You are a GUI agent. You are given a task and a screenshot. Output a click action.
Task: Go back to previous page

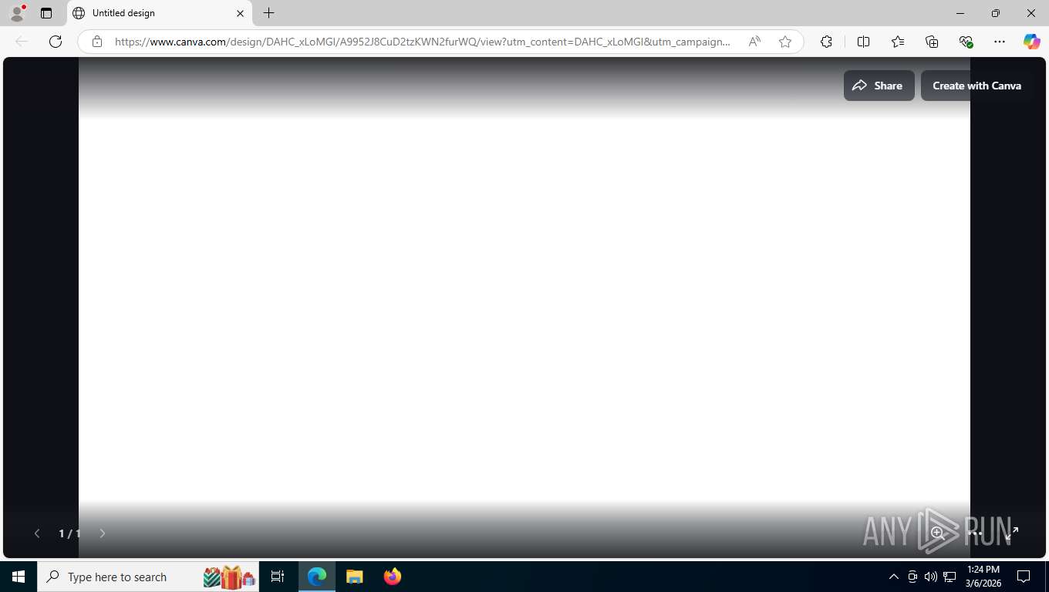point(22,42)
